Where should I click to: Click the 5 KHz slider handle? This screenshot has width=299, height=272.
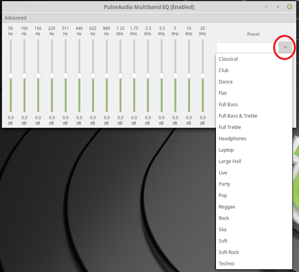click(176, 76)
